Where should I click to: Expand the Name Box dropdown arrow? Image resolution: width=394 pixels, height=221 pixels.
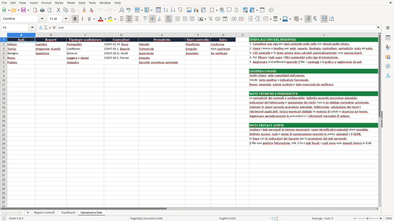coord(32,28)
